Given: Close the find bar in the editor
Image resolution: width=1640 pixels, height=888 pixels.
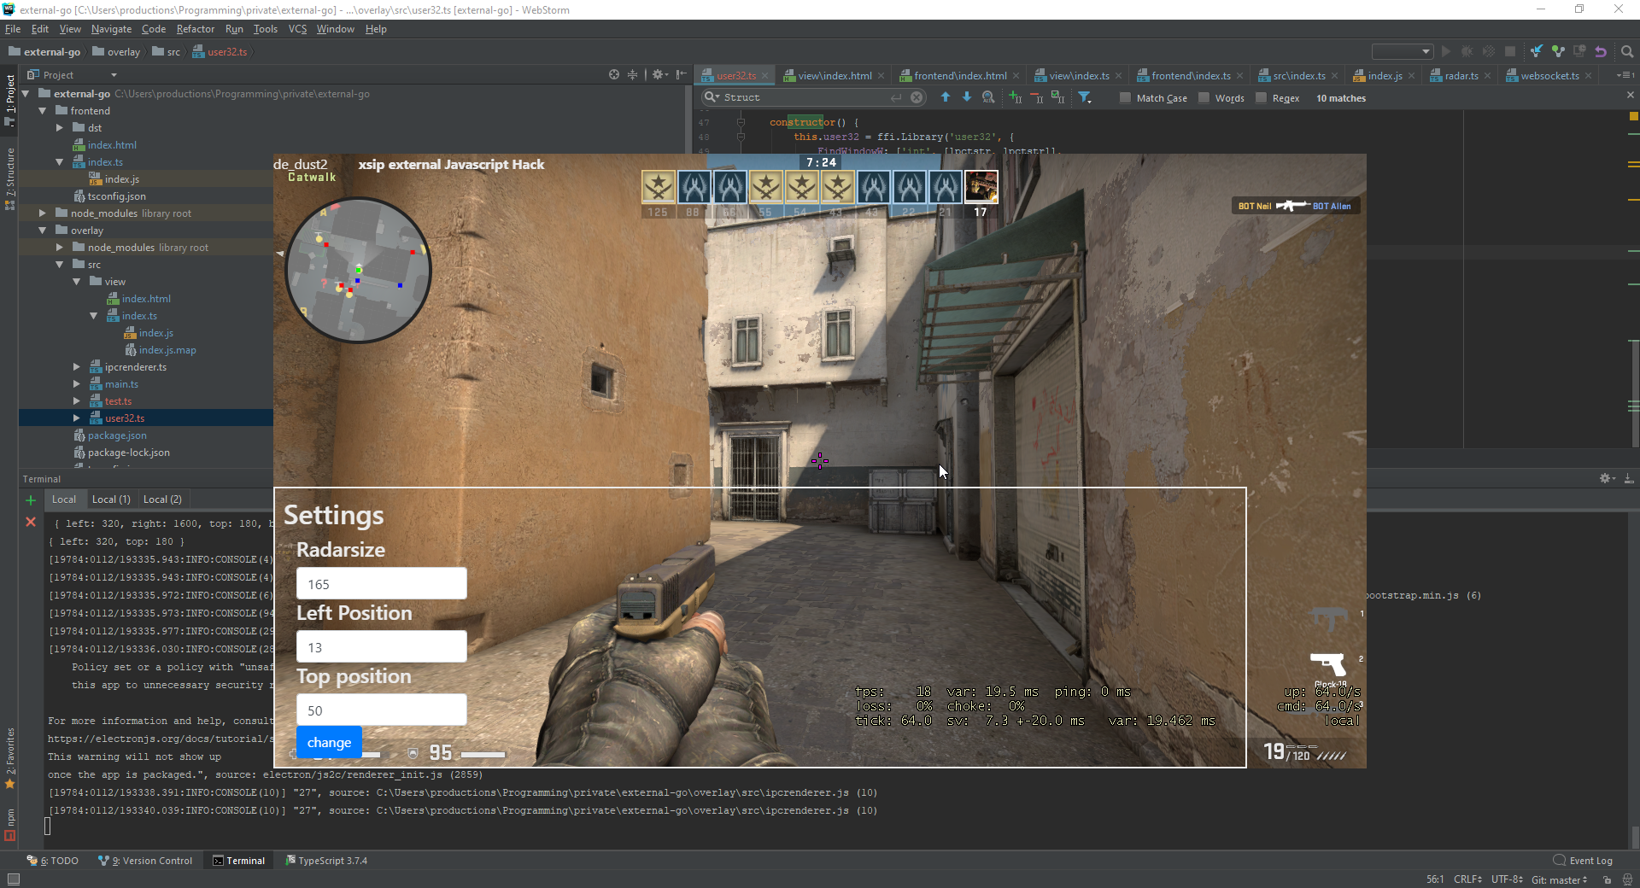Looking at the screenshot, I should [1630, 95].
